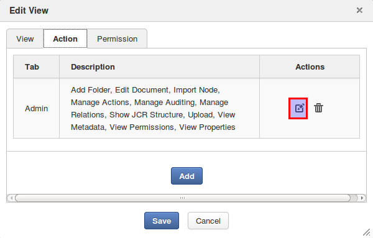Select the Admin cell in the table
The image size is (373, 238).
(37, 108)
